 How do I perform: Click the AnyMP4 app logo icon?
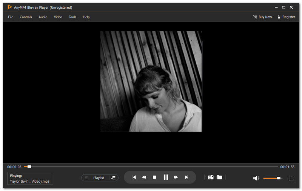pos(9,7)
